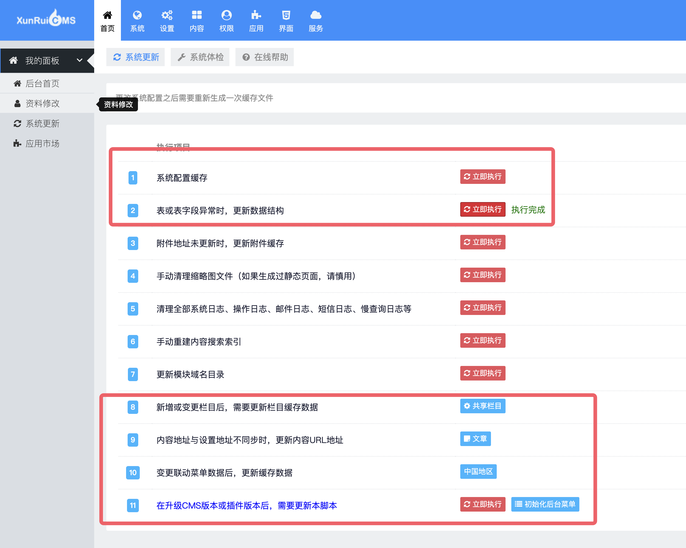Run 立即执行 for 更新本脚本
The width and height of the screenshot is (686, 548).
(483, 504)
